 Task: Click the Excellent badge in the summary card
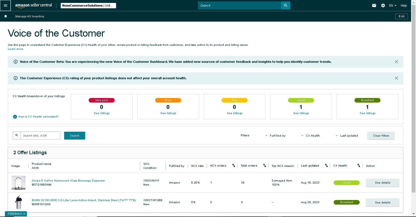click(x=367, y=100)
